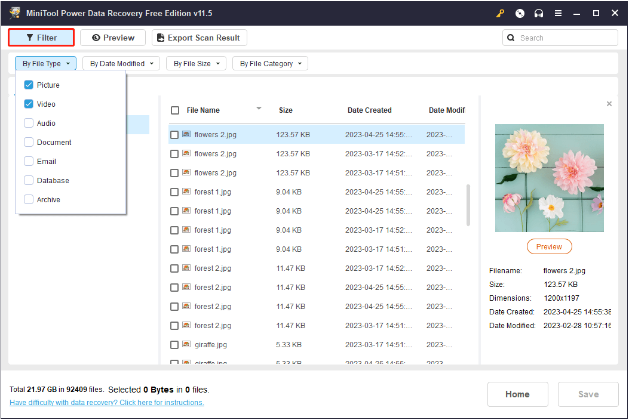The width and height of the screenshot is (629, 420).
Task: Click the Preview toolbar button
Action: (x=113, y=38)
